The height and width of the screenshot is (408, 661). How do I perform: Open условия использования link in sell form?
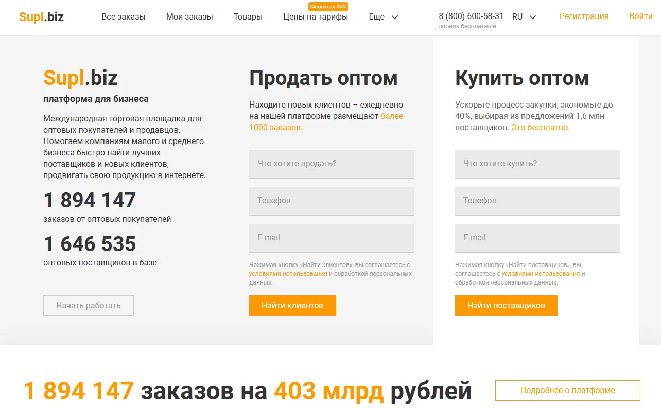[x=288, y=274]
